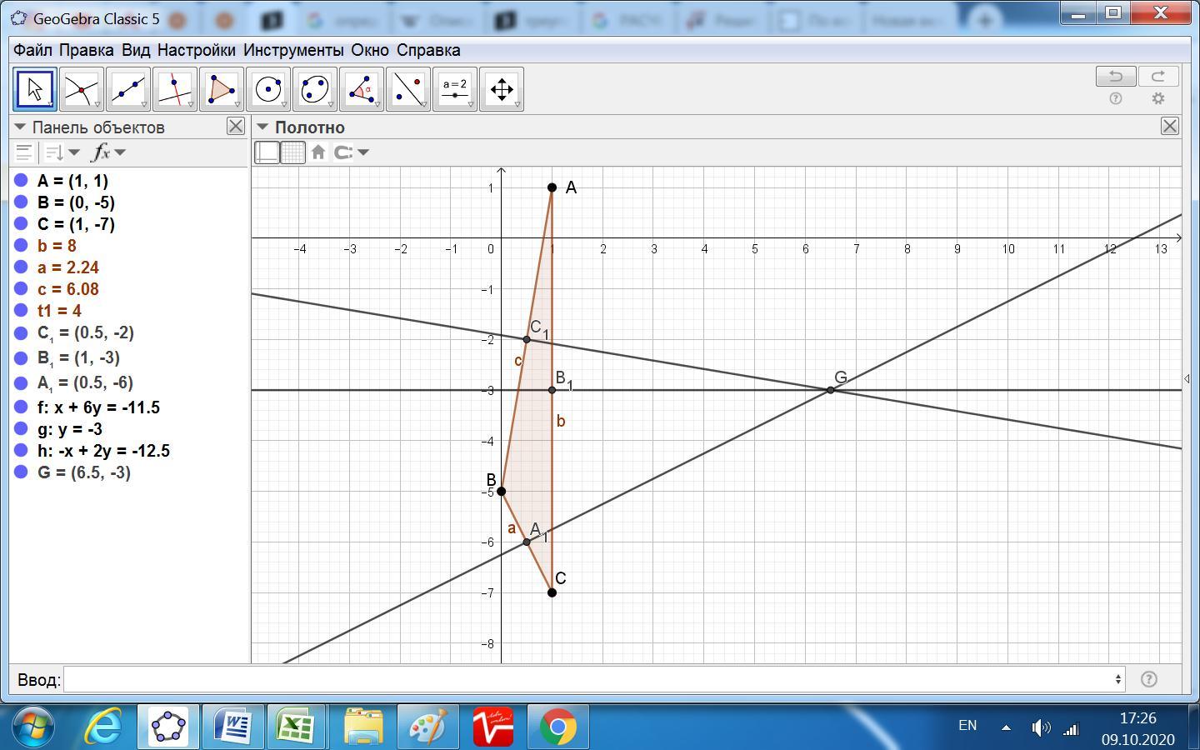Expand the side perspectives bar arrow
This screenshot has width=1200, height=750.
(1187, 378)
